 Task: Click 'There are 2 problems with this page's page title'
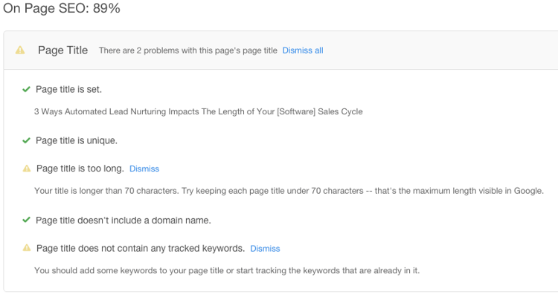point(188,50)
